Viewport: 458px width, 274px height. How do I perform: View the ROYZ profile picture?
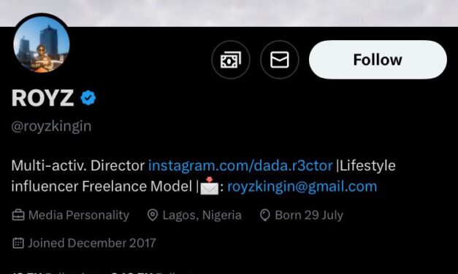coord(42,44)
